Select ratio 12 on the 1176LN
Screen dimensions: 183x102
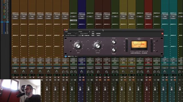coord(126,44)
